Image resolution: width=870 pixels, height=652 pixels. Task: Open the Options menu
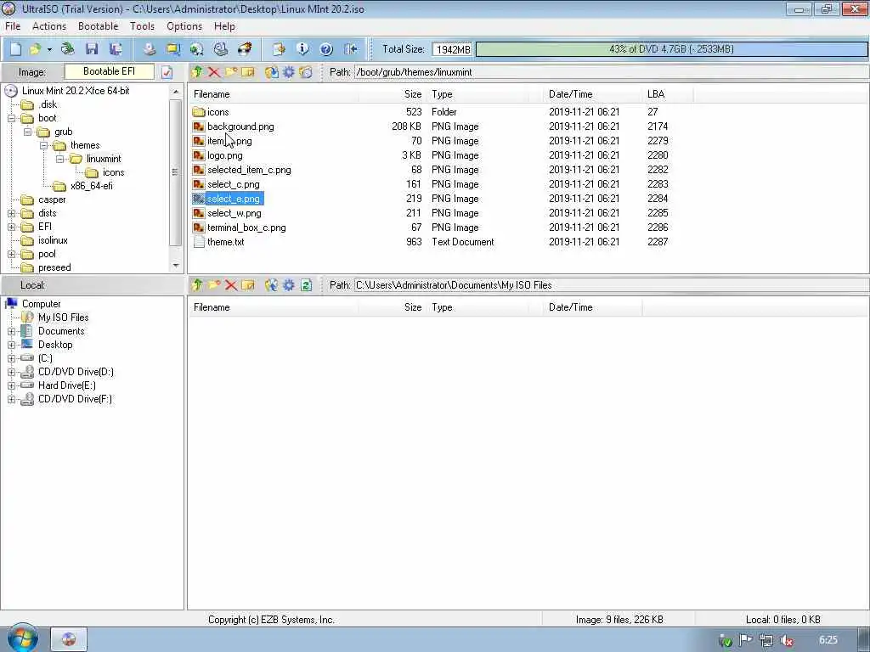184,26
